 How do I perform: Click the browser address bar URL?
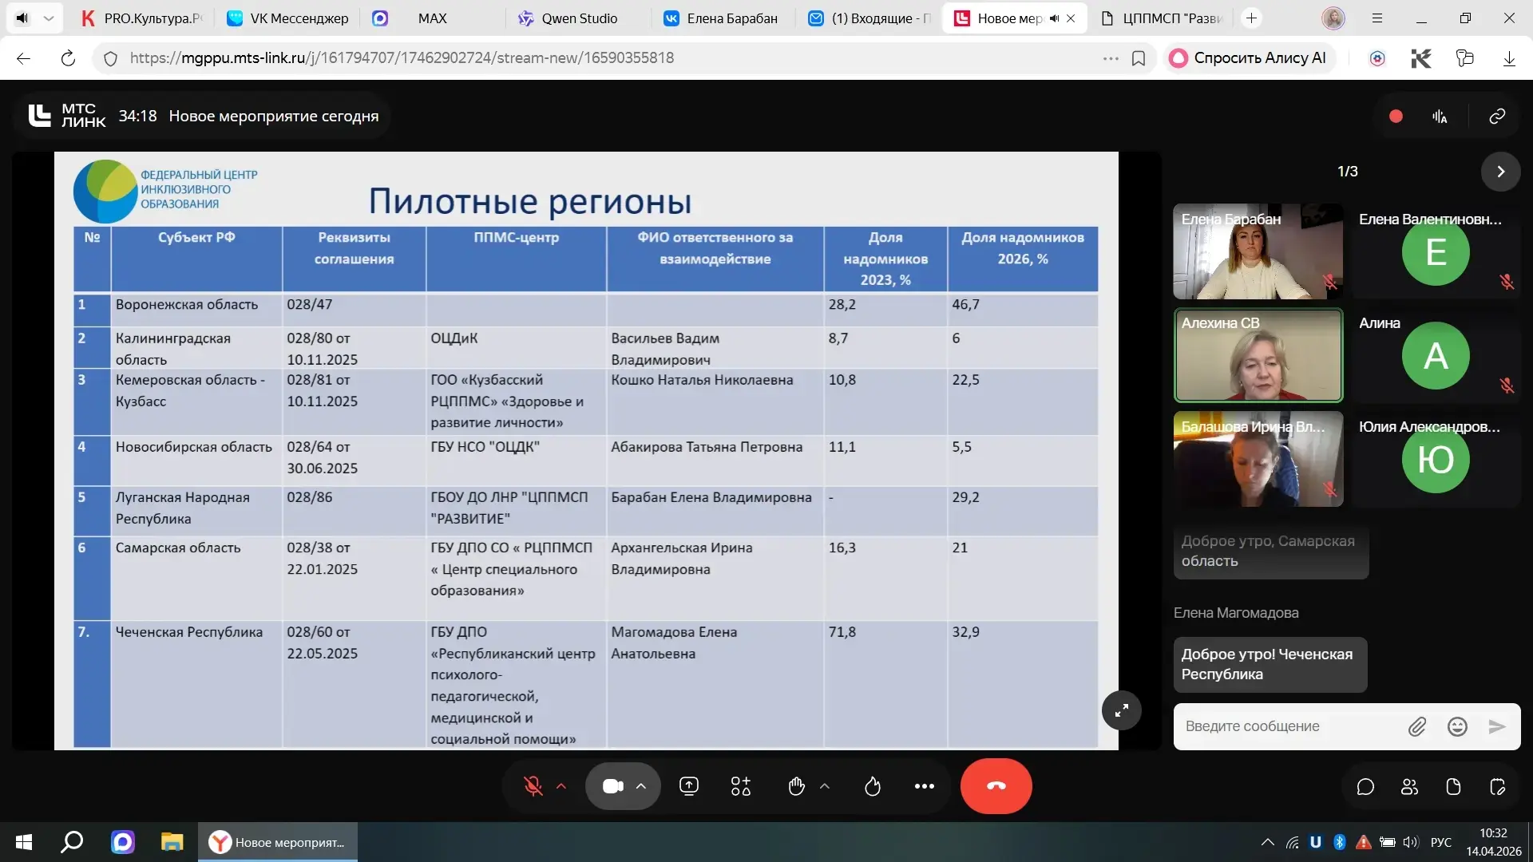[402, 57]
